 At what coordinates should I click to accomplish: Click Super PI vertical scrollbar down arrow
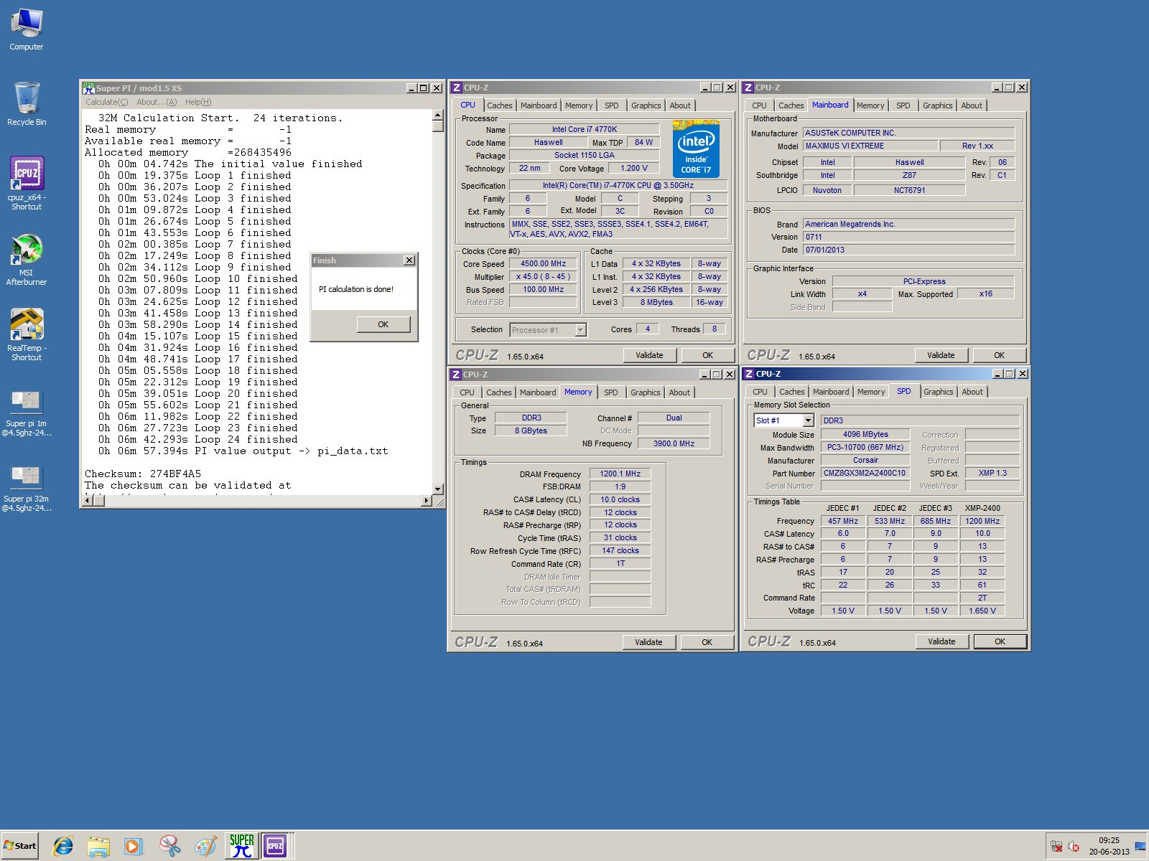click(x=438, y=489)
